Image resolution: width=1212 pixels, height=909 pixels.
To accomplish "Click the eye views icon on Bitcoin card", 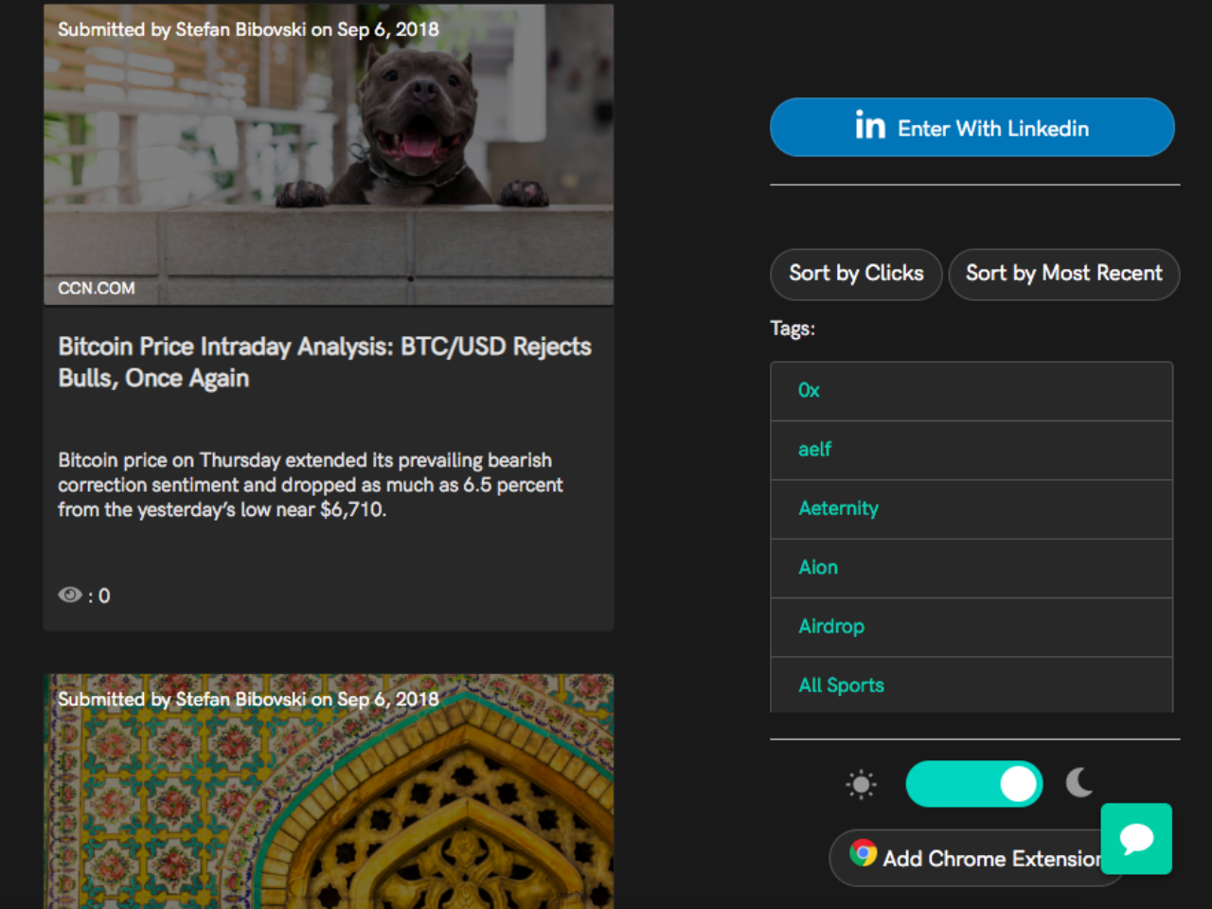I will (x=70, y=595).
